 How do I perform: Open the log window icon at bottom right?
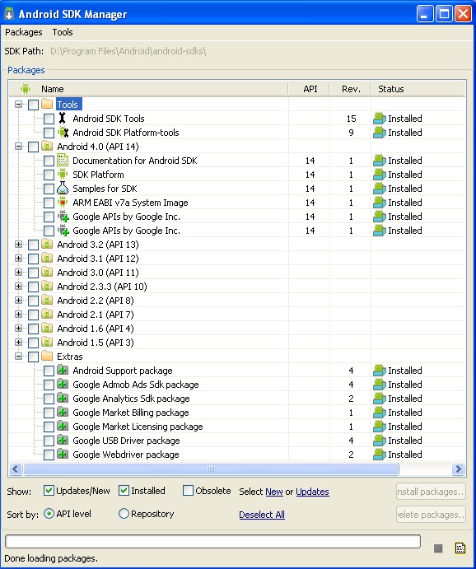(x=460, y=548)
